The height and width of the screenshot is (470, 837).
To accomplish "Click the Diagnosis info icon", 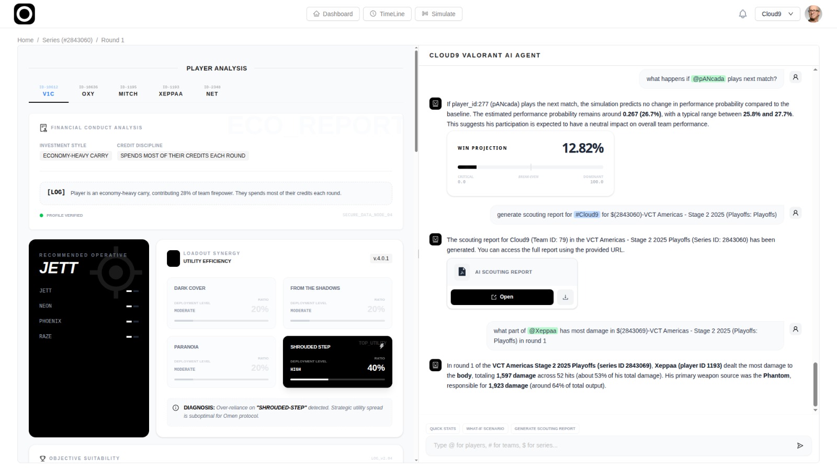I will (176, 408).
